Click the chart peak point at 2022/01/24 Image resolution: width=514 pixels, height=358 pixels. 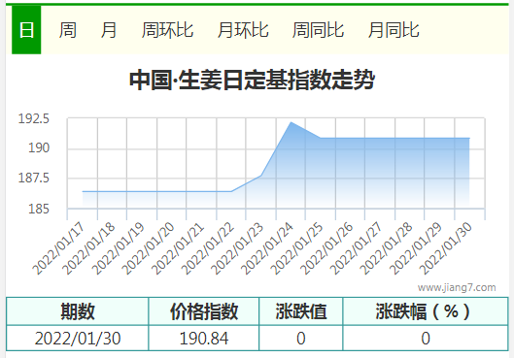click(291, 122)
